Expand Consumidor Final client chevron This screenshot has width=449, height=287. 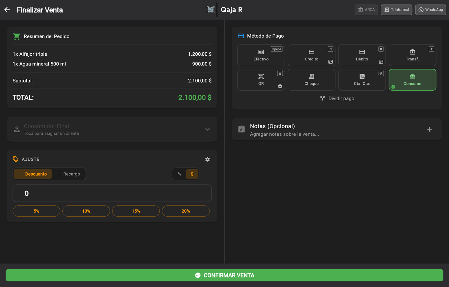[207, 129]
